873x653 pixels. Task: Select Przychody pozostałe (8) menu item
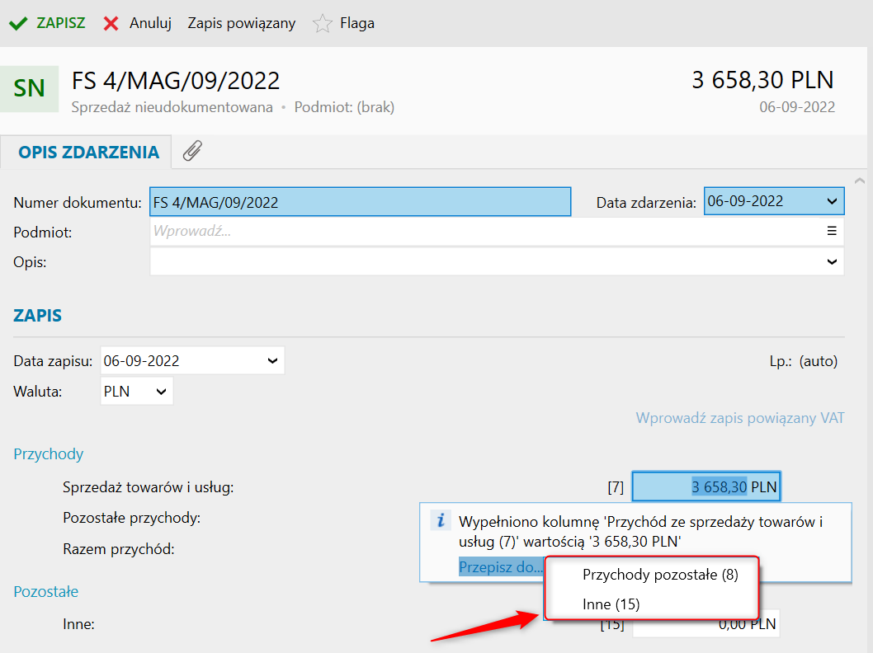click(660, 575)
